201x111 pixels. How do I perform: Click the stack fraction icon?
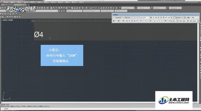171,18
